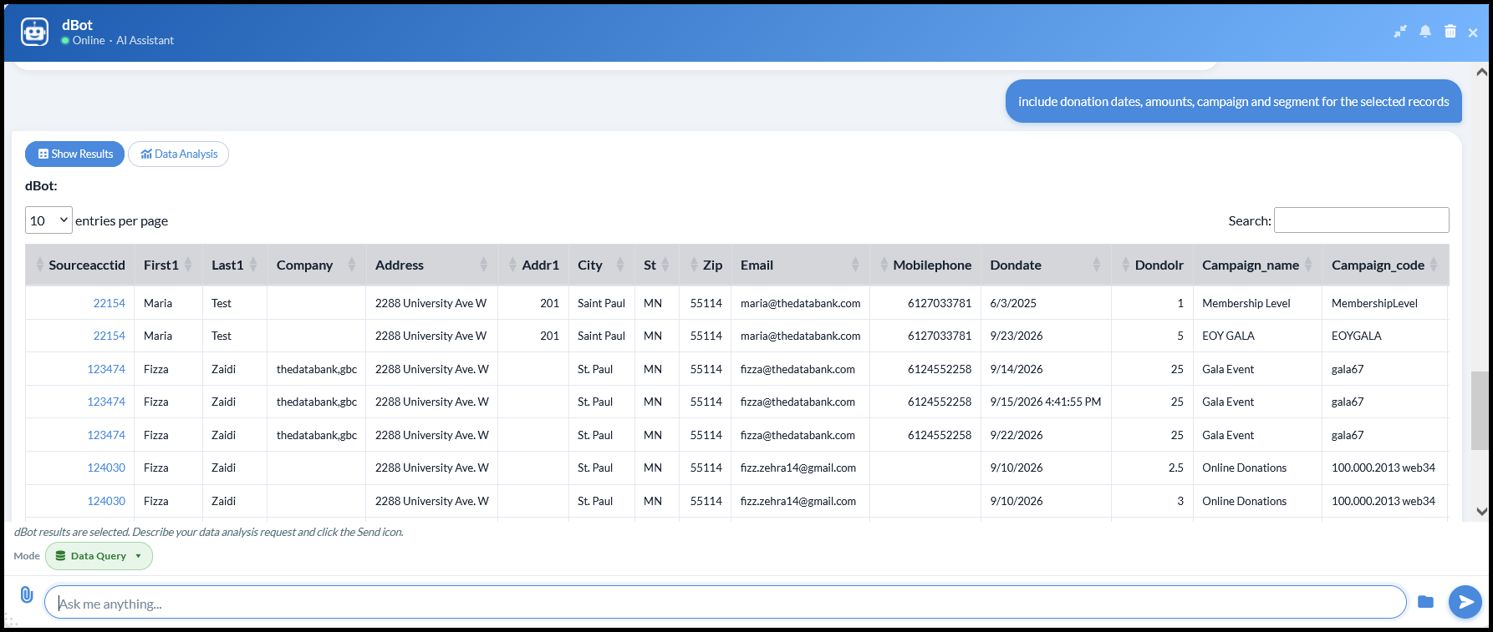Screen dimensions: 1493x632
Task: Sort by Email column header
Action: tap(800, 265)
